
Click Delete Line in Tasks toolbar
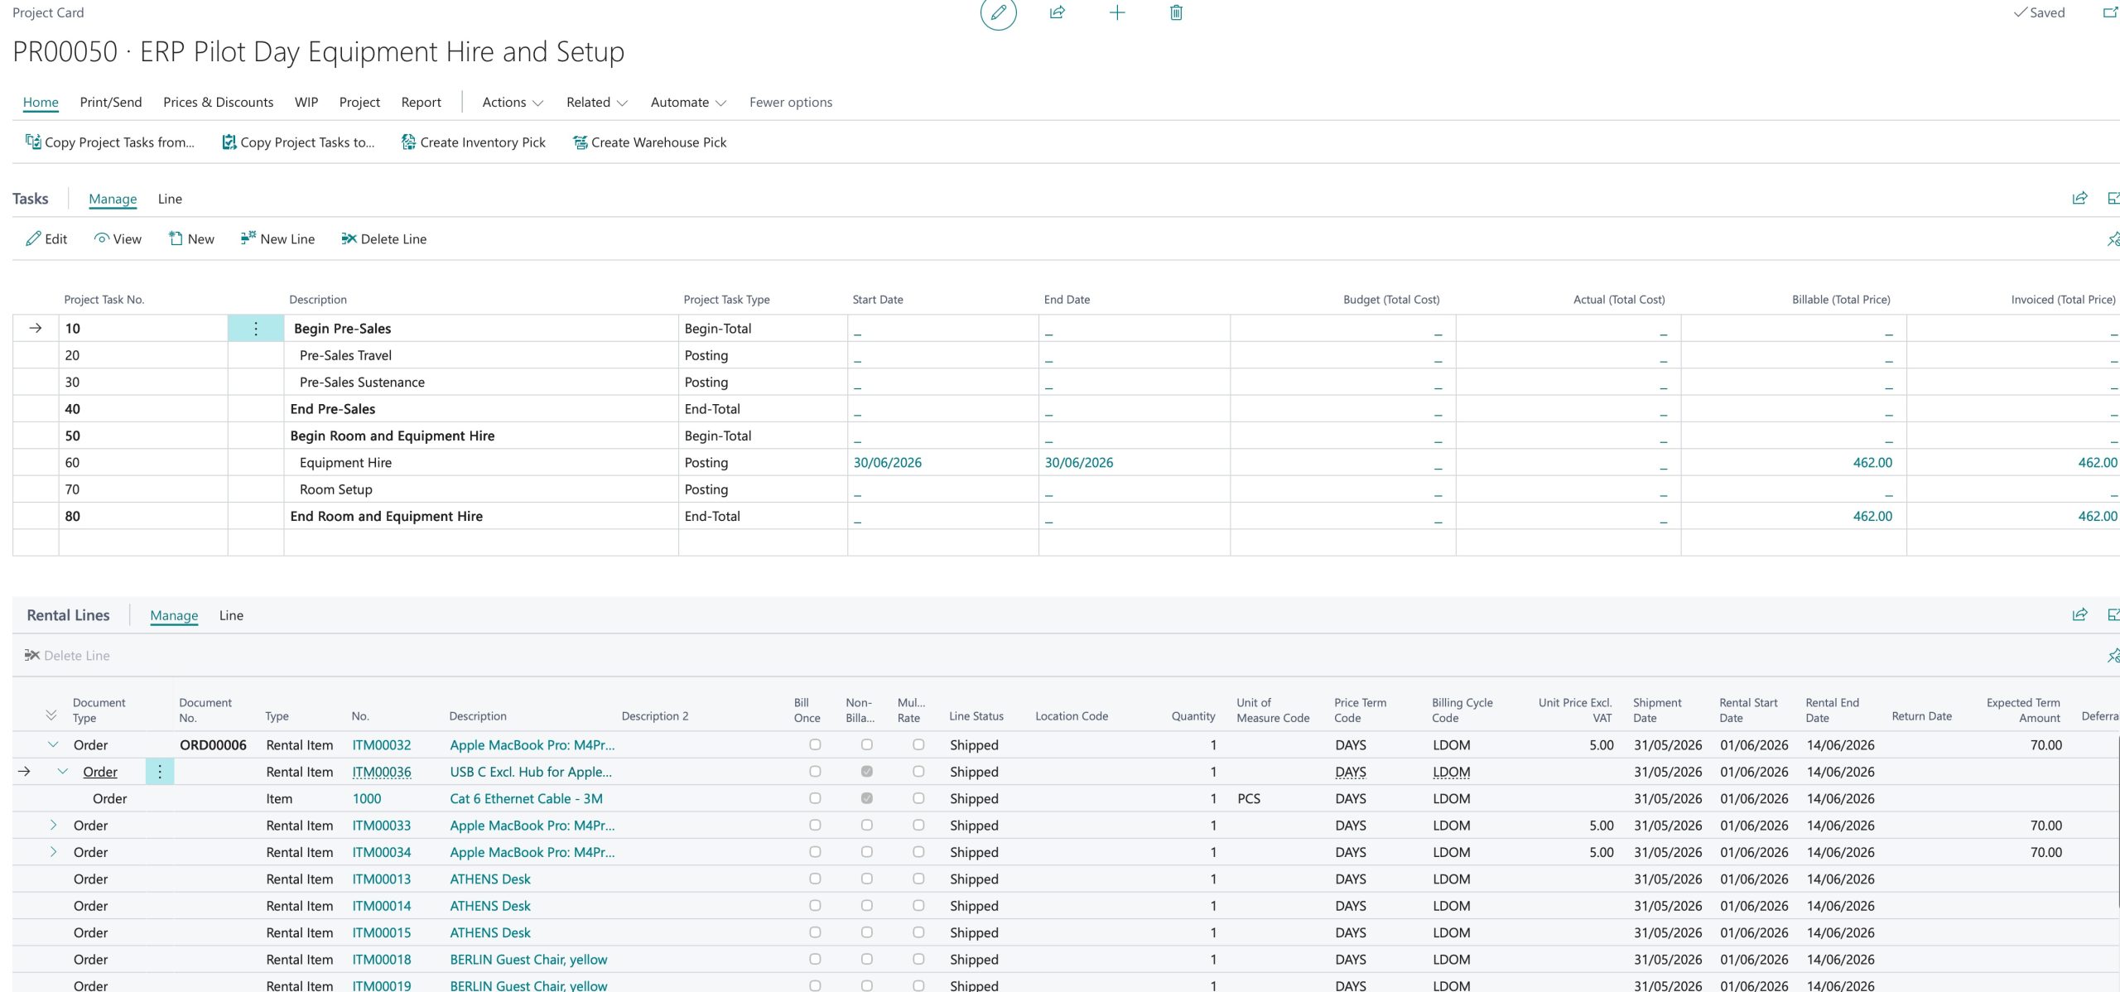[383, 239]
